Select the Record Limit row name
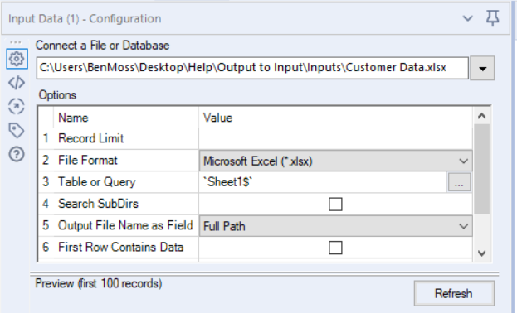The height and width of the screenshot is (313, 517). click(90, 138)
